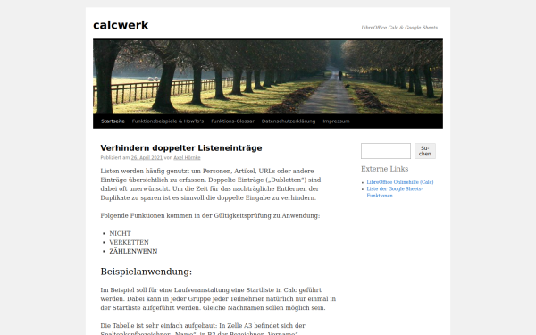The width and height of the screenshot is (536, 335).
Task: Open LibreOffice Onlinehilfe (Calc) link
Action: 400,182
